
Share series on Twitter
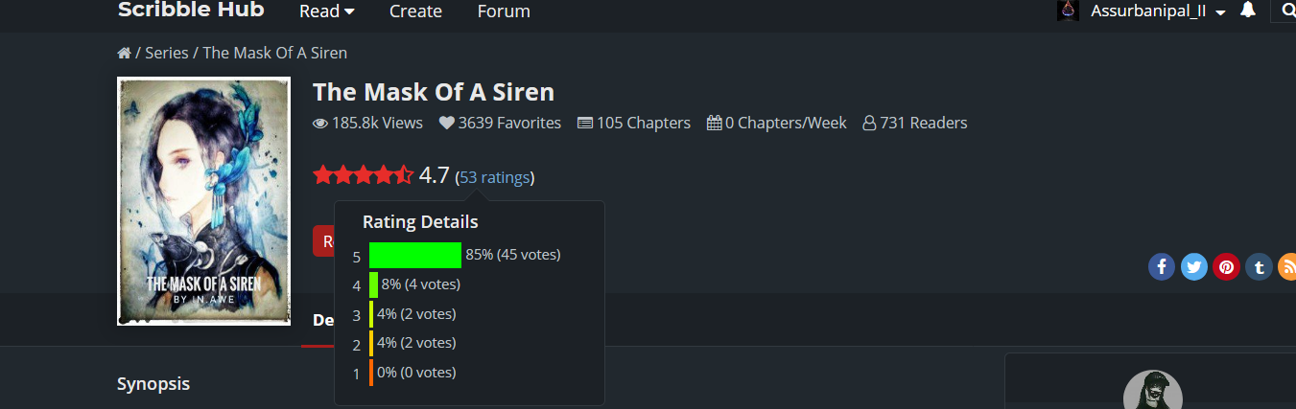click(x=1193, y=266)
